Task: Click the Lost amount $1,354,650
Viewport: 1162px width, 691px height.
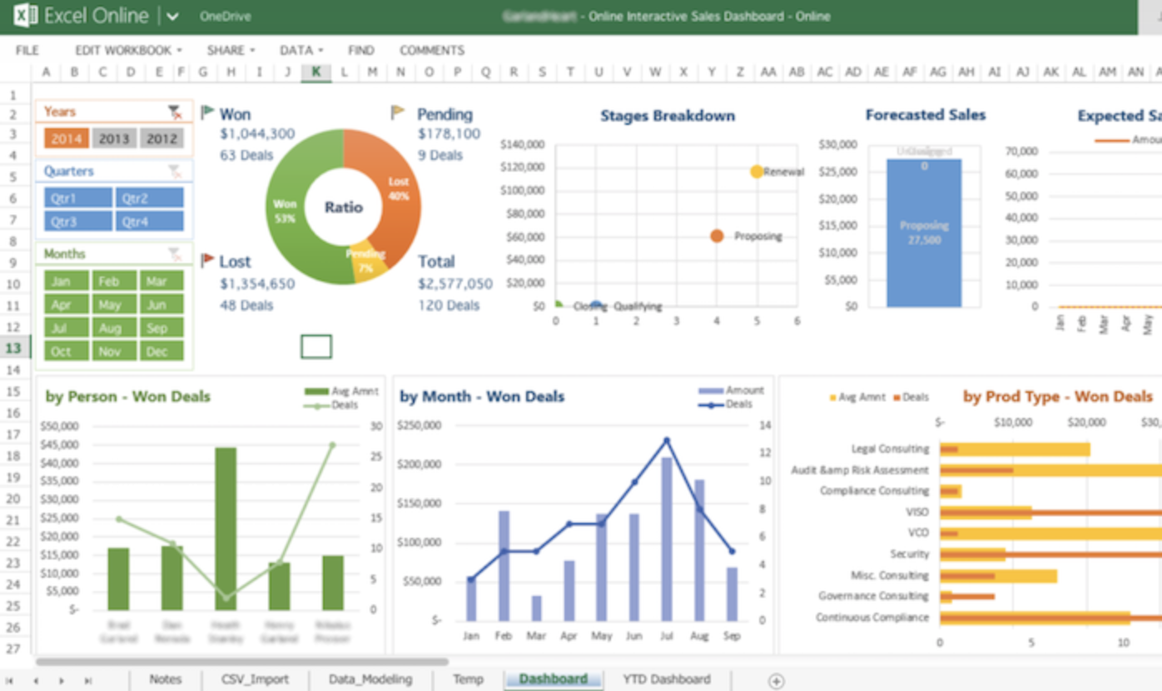Action: 257,284
